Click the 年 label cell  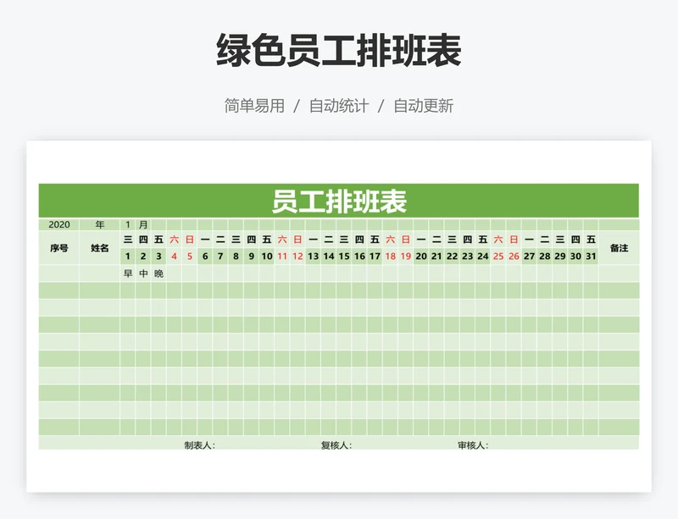(99, 224)
